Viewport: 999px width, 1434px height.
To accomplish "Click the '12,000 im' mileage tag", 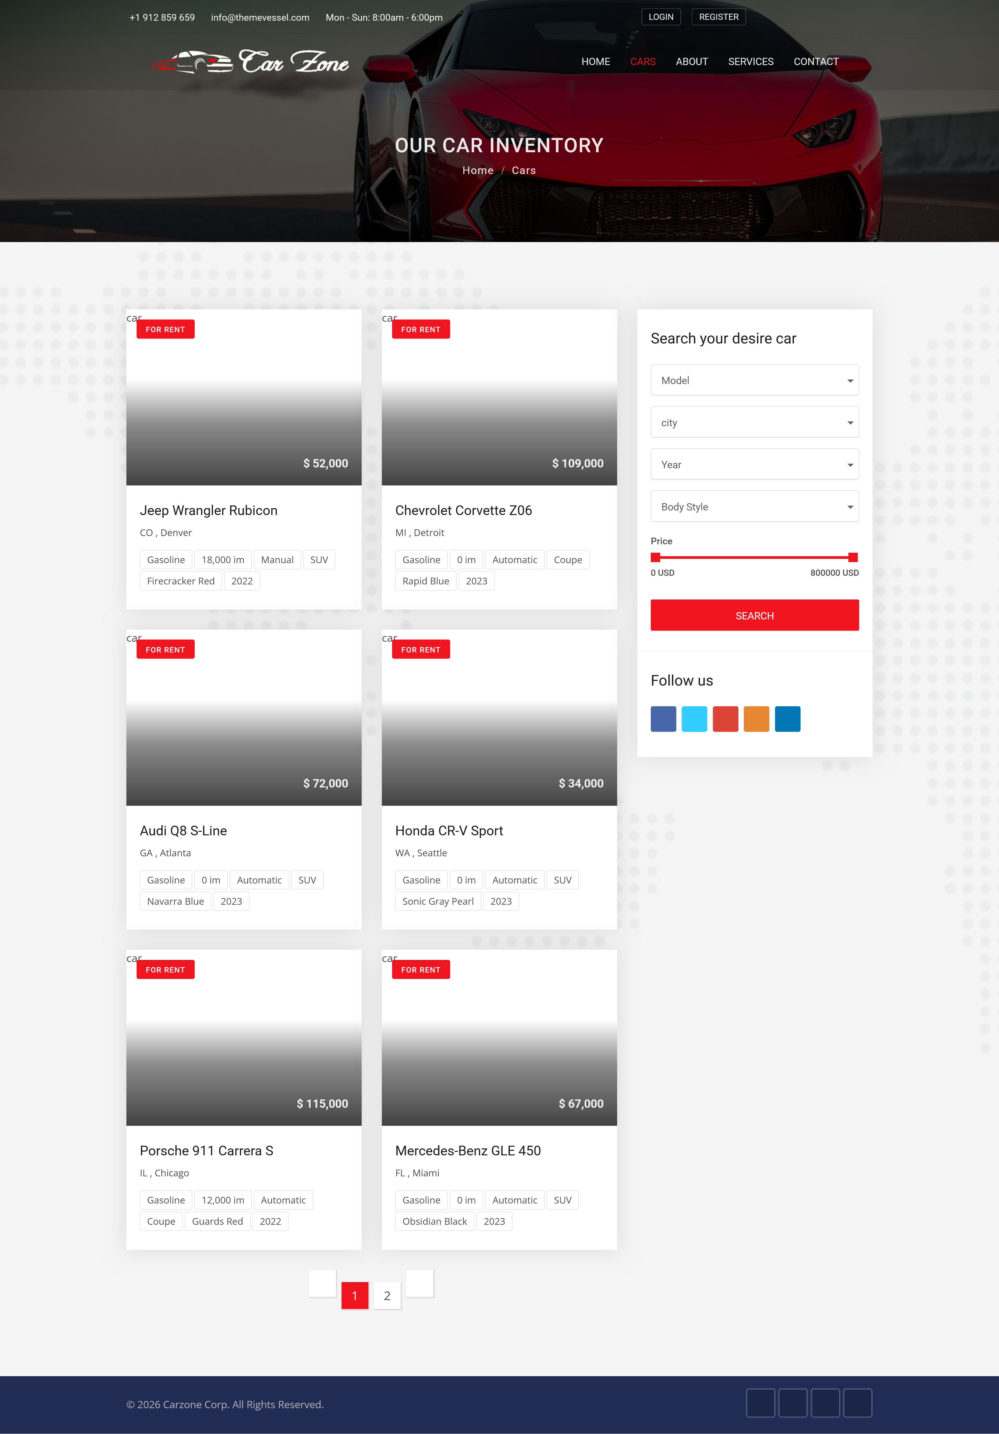I will [x=223, y=1200].
